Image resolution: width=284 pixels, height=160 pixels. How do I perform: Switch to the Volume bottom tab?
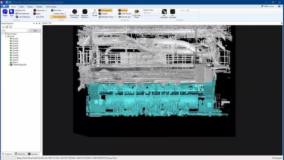point(33,154)
